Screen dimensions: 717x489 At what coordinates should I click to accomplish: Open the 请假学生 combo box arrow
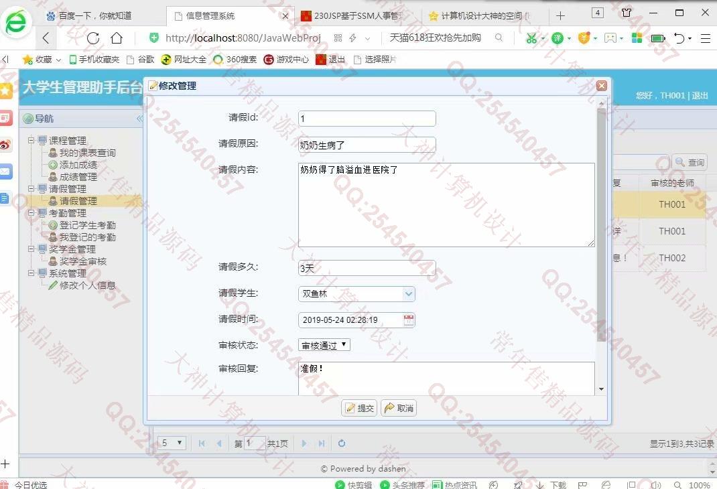tap(408, 294)
